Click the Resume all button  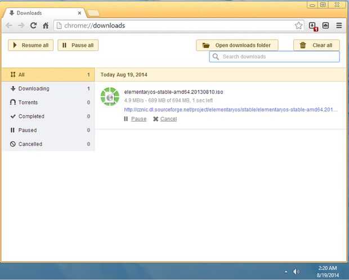click(31, 45)
